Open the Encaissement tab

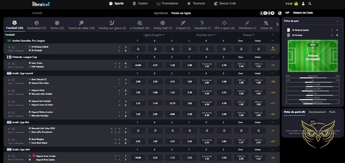tap(317, 112)
